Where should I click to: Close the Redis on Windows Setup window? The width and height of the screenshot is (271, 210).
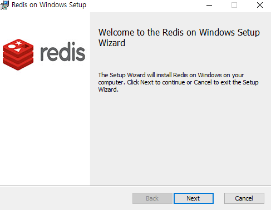click(260, 5)
